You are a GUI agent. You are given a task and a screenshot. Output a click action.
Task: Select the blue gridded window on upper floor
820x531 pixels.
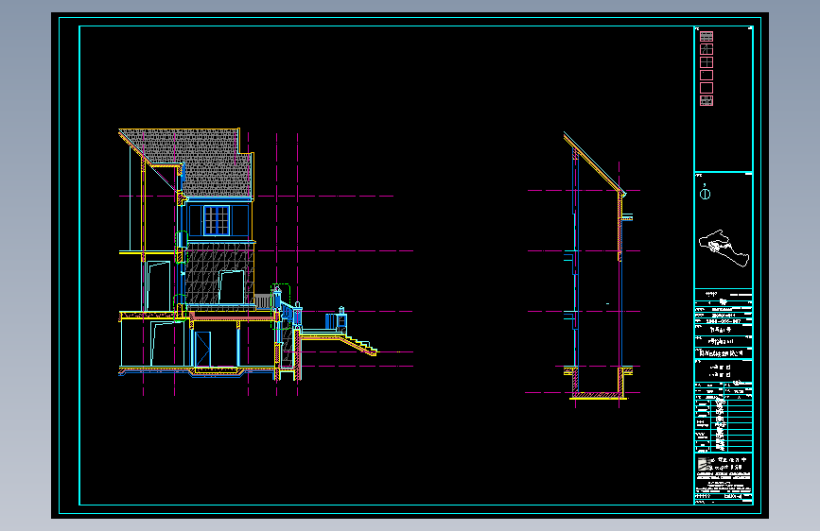(x=217, y=220)
